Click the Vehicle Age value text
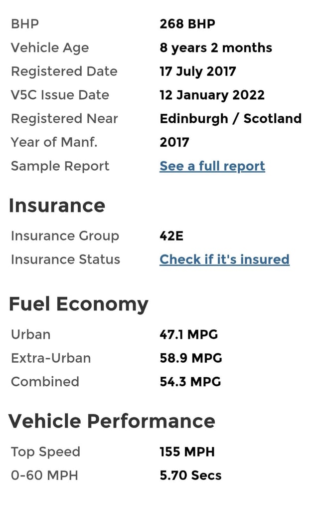Viewport: 313px width, 511px height. click(x=216, y=48)
